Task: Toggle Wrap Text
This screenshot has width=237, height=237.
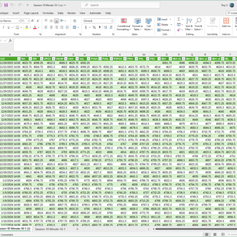Action: tap(75, 21)
